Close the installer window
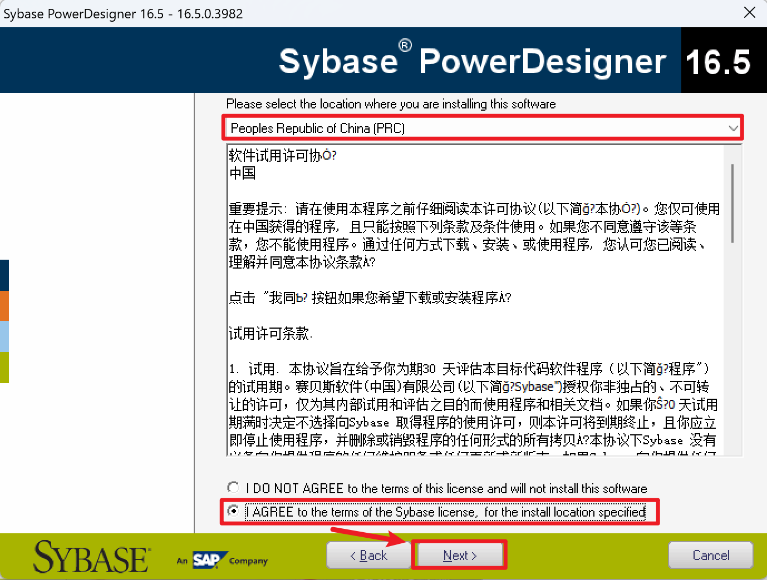This screenshot has height=580, width=767. [x=750, y=13]
